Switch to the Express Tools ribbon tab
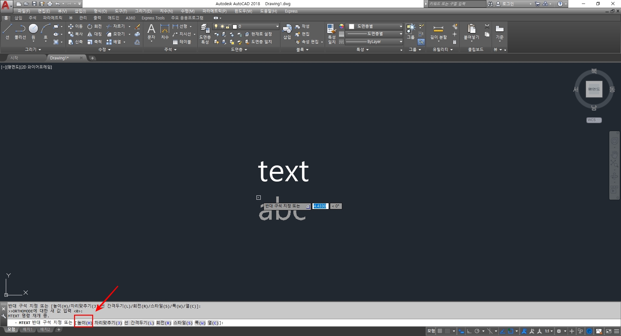Image resolution: width=621 pixels, height=336 pixels. 153,18
